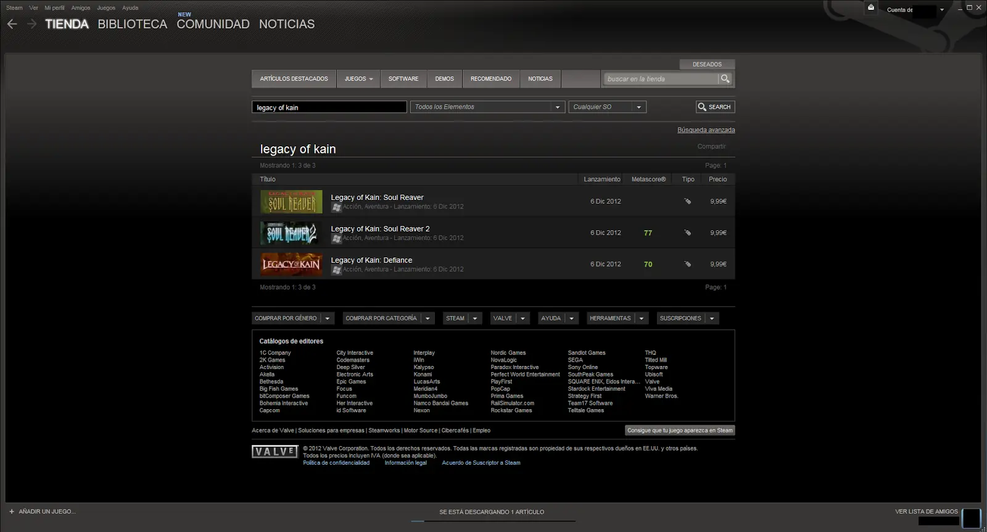Open the Software store tab
This screenshot has width=987, height=532.
click(x=403, y=79)
